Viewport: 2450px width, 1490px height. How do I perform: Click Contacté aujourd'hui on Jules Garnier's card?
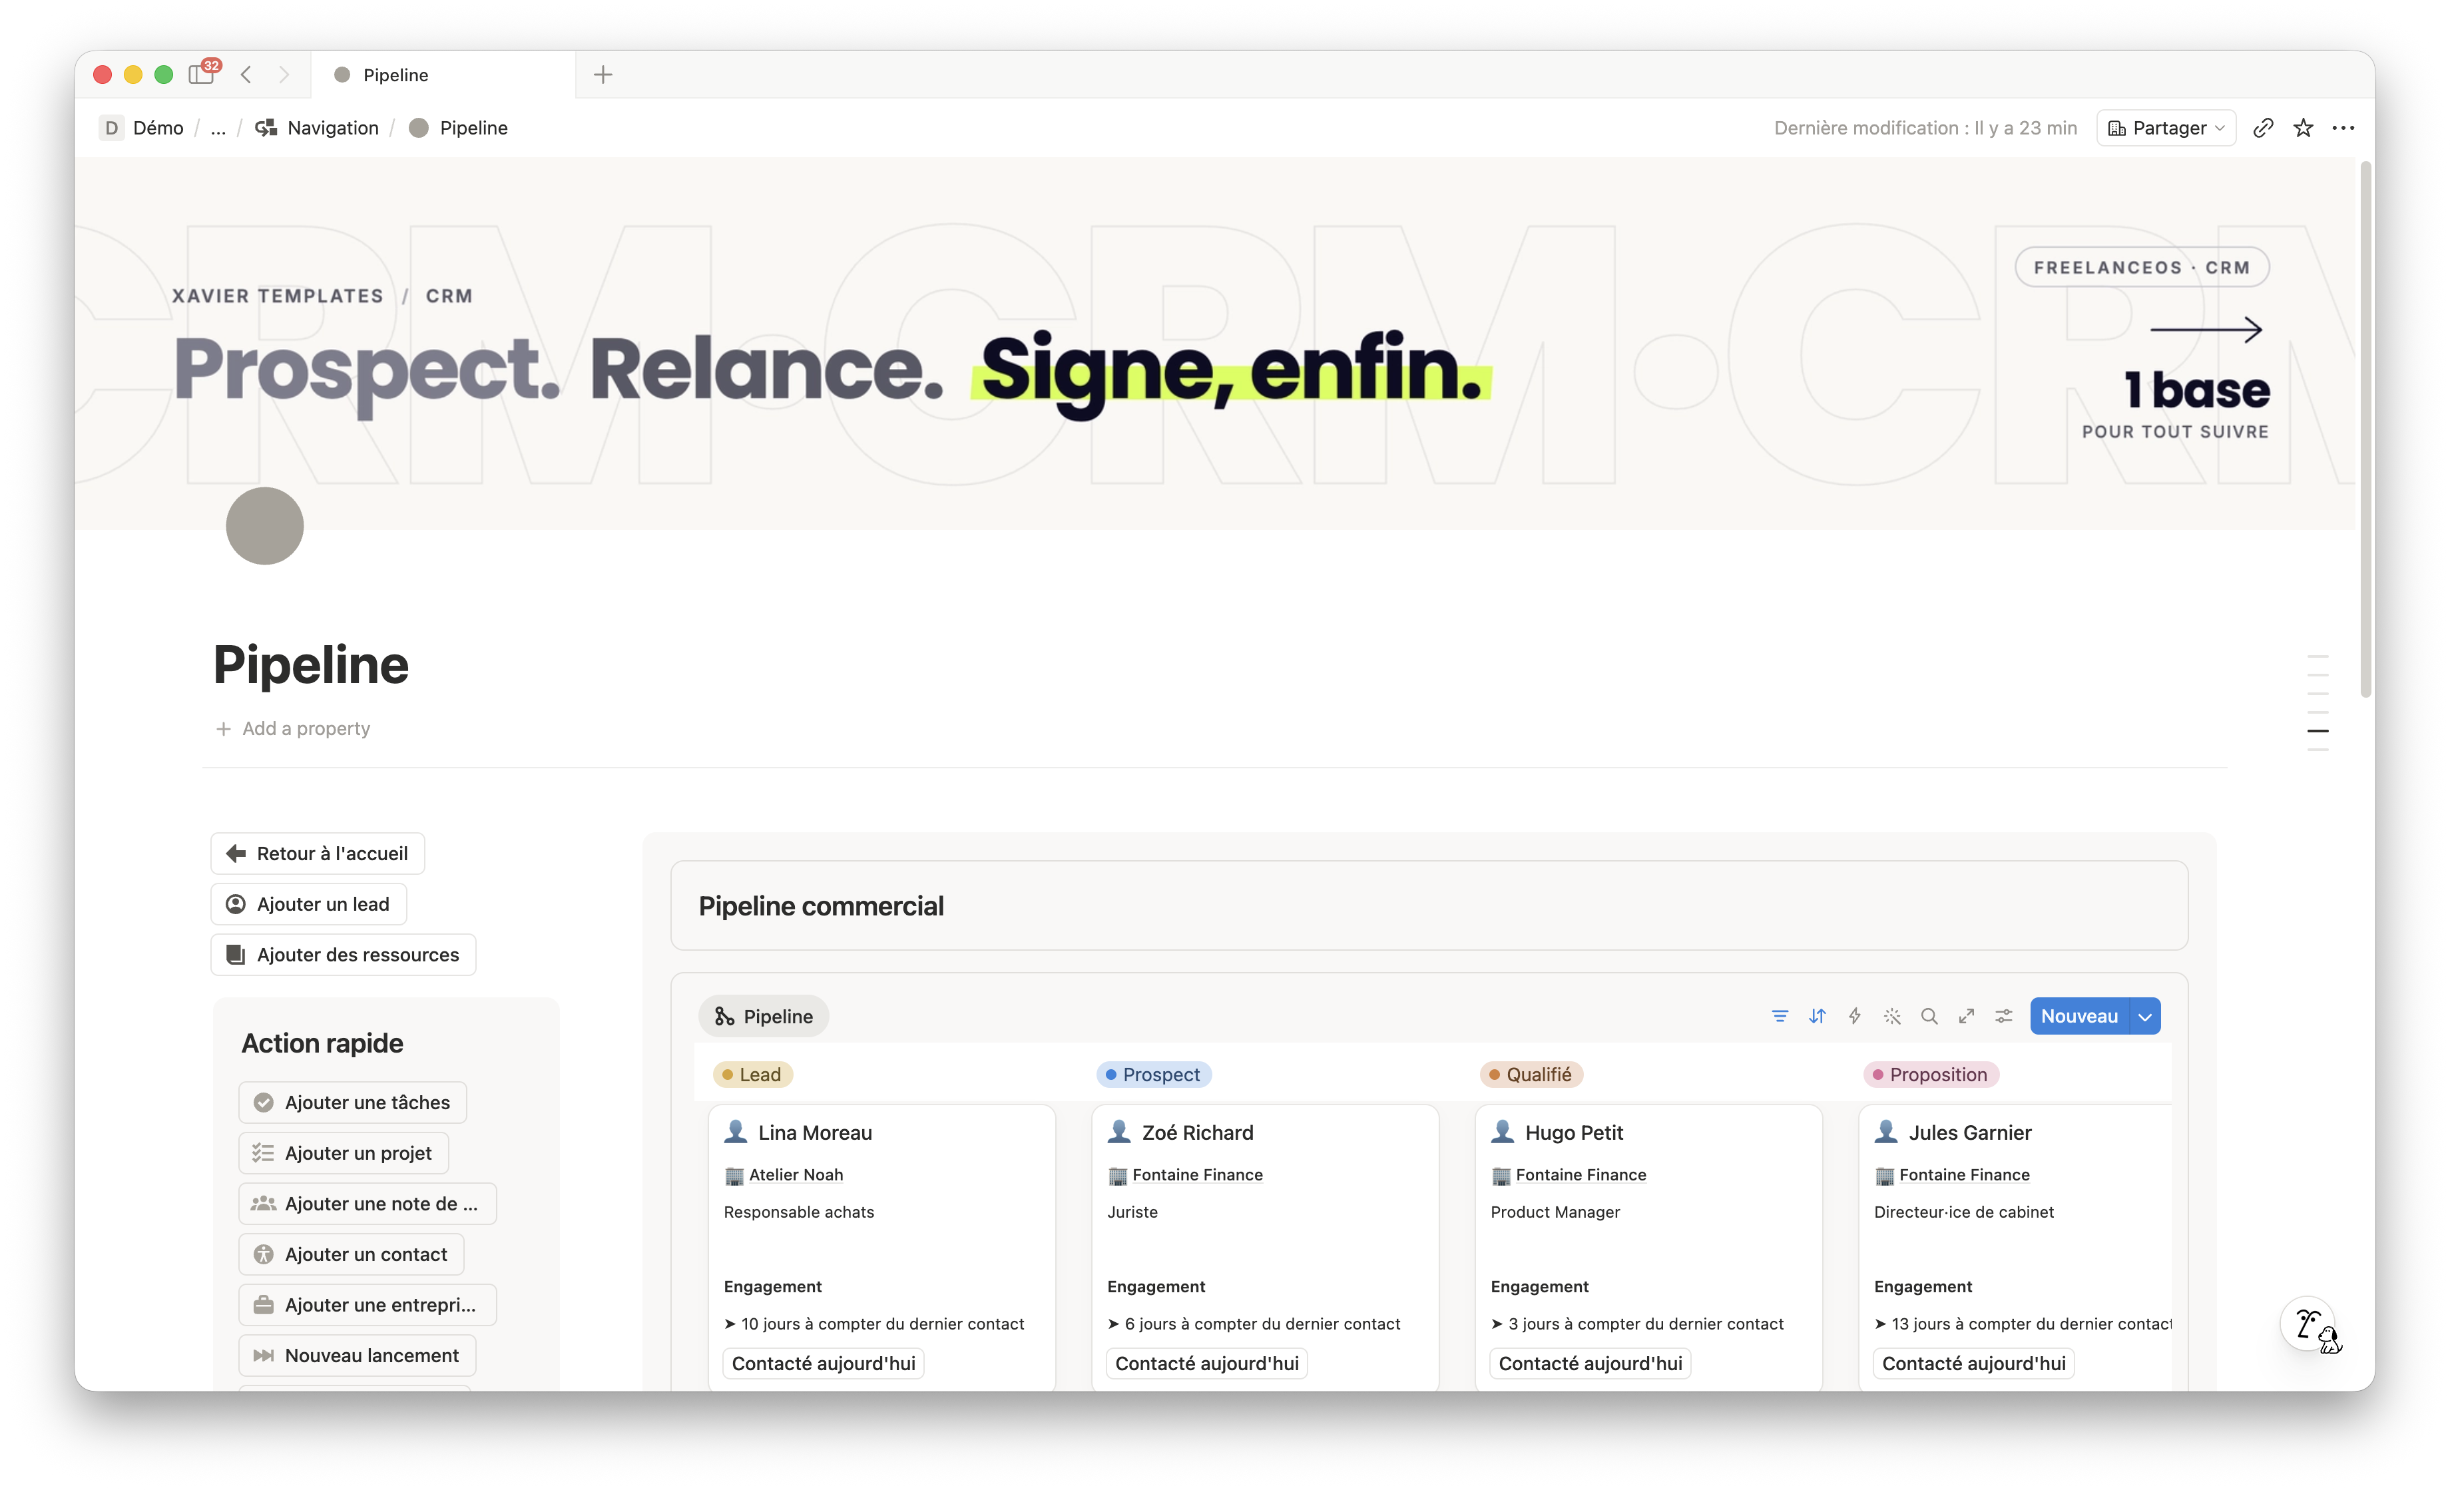[x=1974, y=1364]
